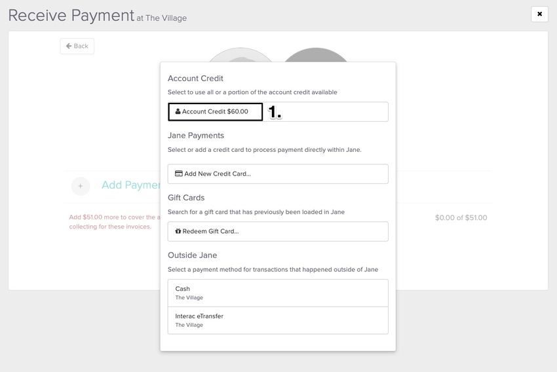Click the Outside Jane section heading

[192, 255]
